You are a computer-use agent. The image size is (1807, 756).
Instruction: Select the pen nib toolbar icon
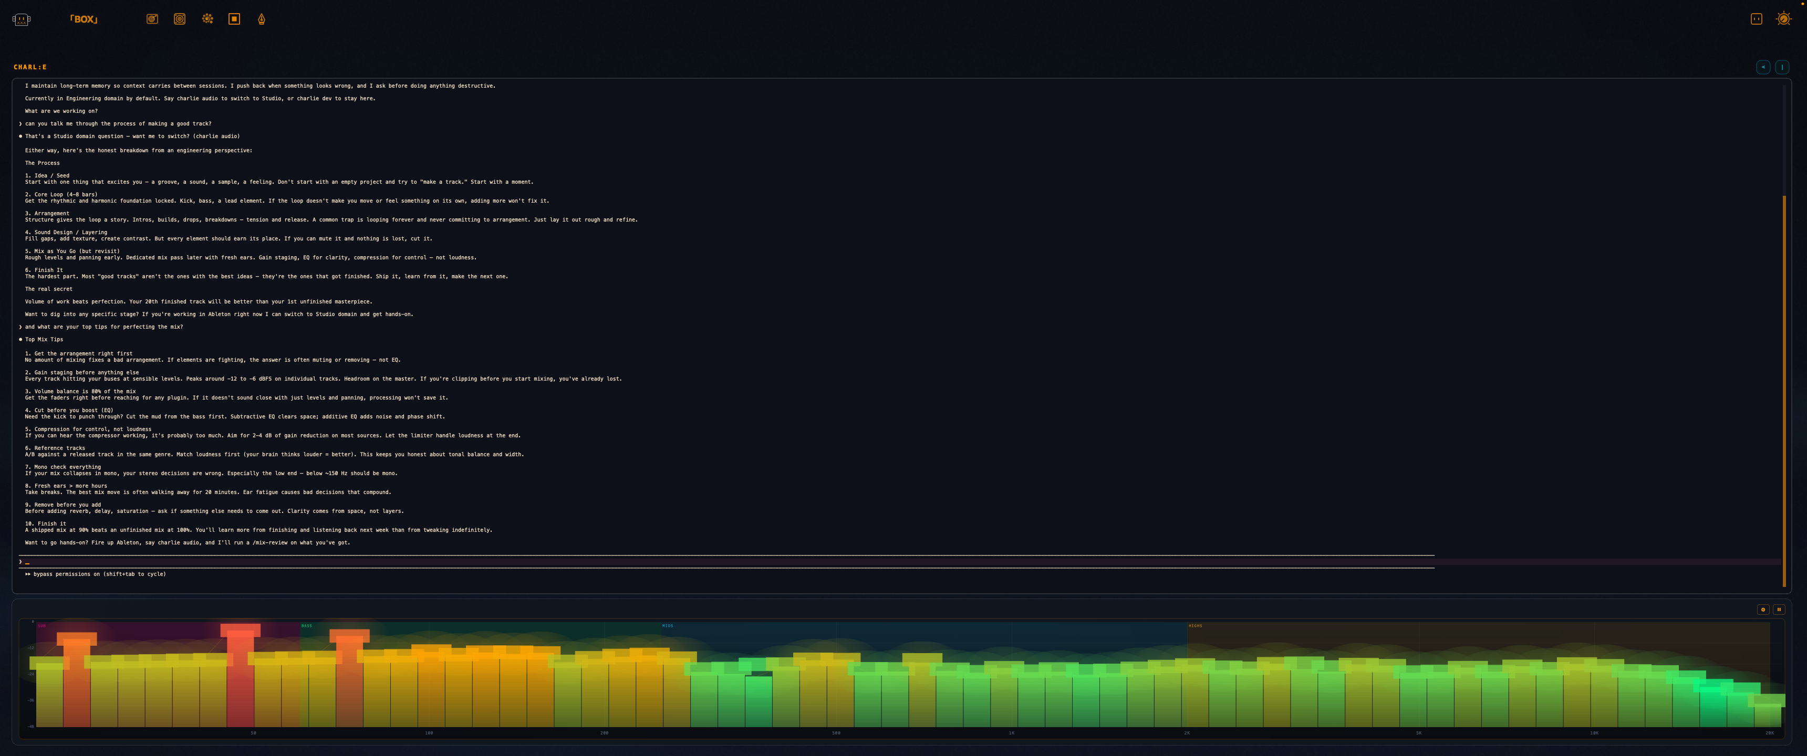262,19
